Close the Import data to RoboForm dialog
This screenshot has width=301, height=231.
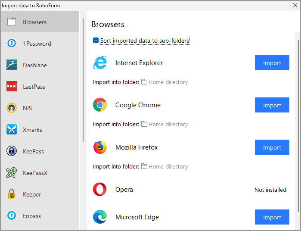click(x=295, y=5)
